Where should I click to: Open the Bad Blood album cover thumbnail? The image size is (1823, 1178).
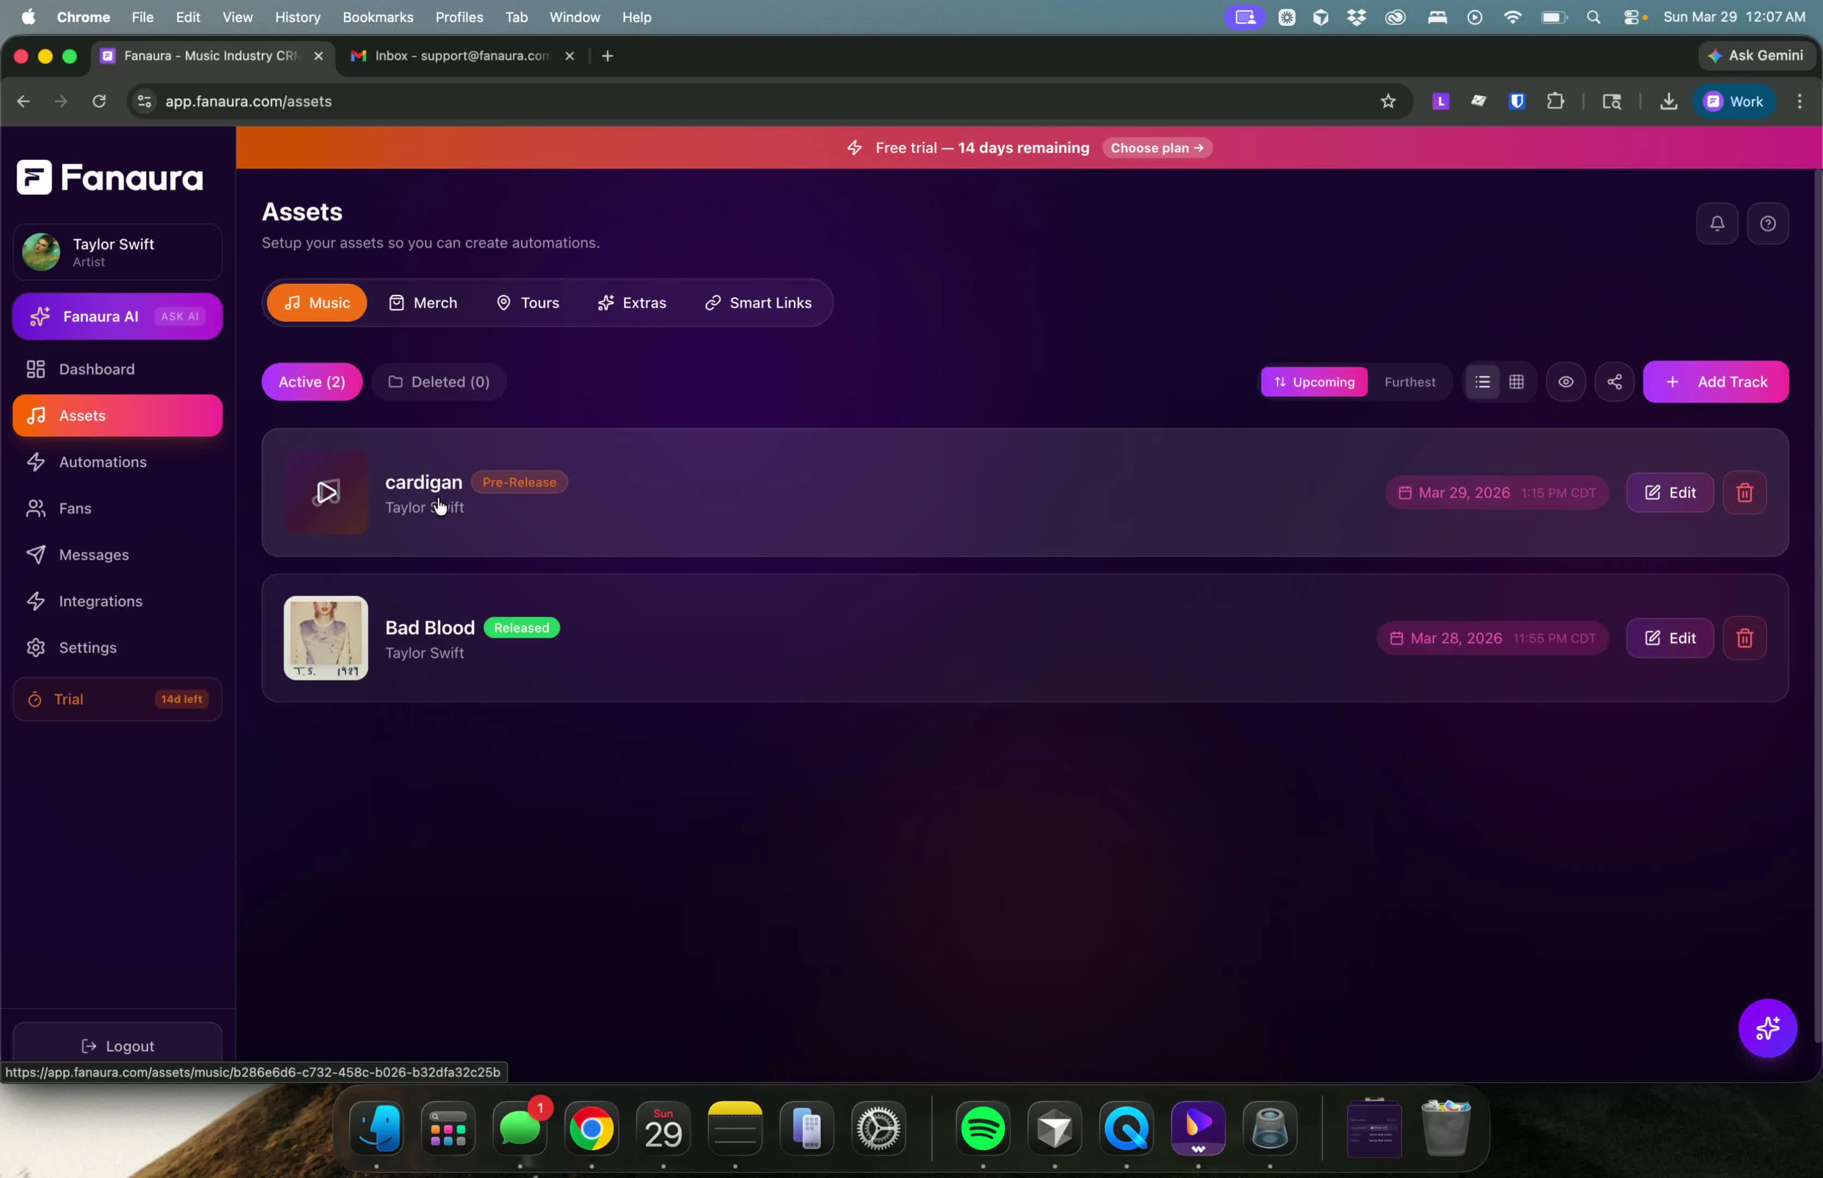[x=325, y=638]
